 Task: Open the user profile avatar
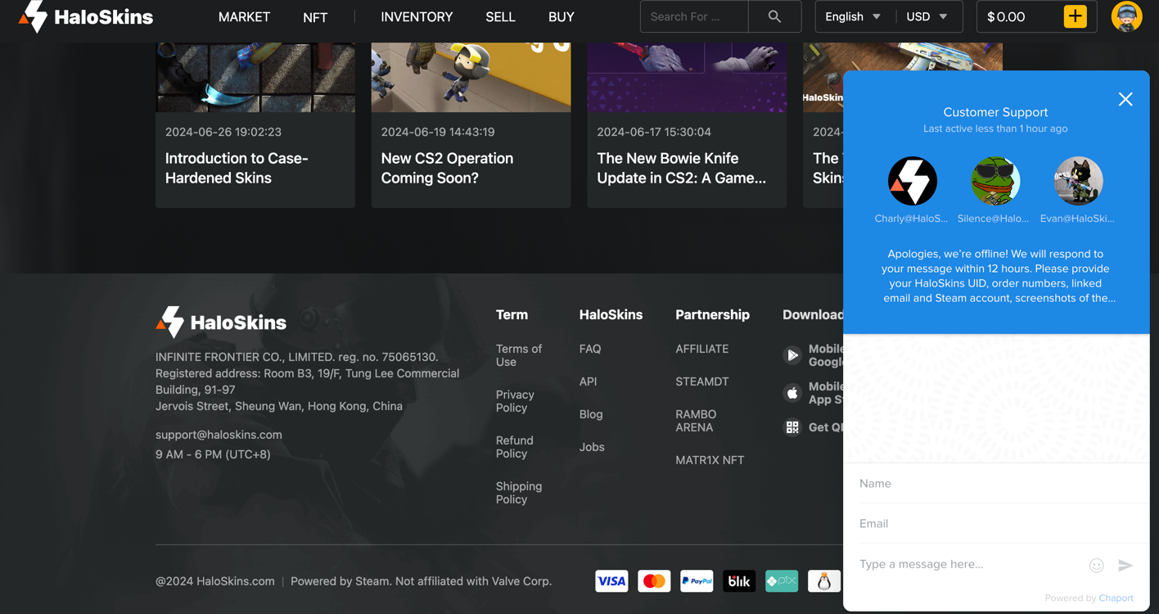[1126, 16]
